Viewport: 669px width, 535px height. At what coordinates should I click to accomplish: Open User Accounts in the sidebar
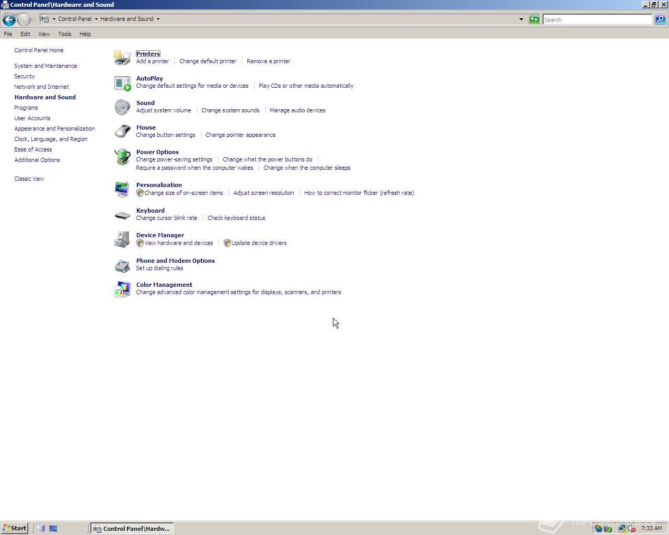(x=32, y=118)
